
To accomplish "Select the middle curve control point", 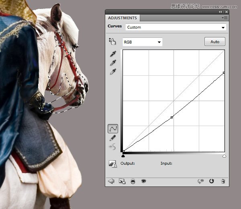I will tap(172, 118).
